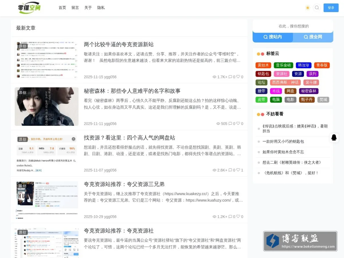This screenshot has width=344, height=258.
Task: Select the 资源社 tag
Action: (x=282, y=74)
